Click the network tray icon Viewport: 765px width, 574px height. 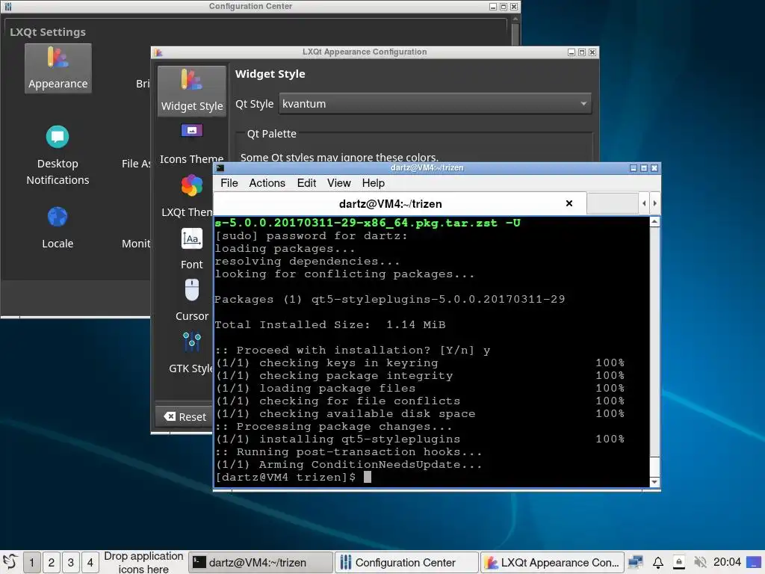[x=636, y=562]
